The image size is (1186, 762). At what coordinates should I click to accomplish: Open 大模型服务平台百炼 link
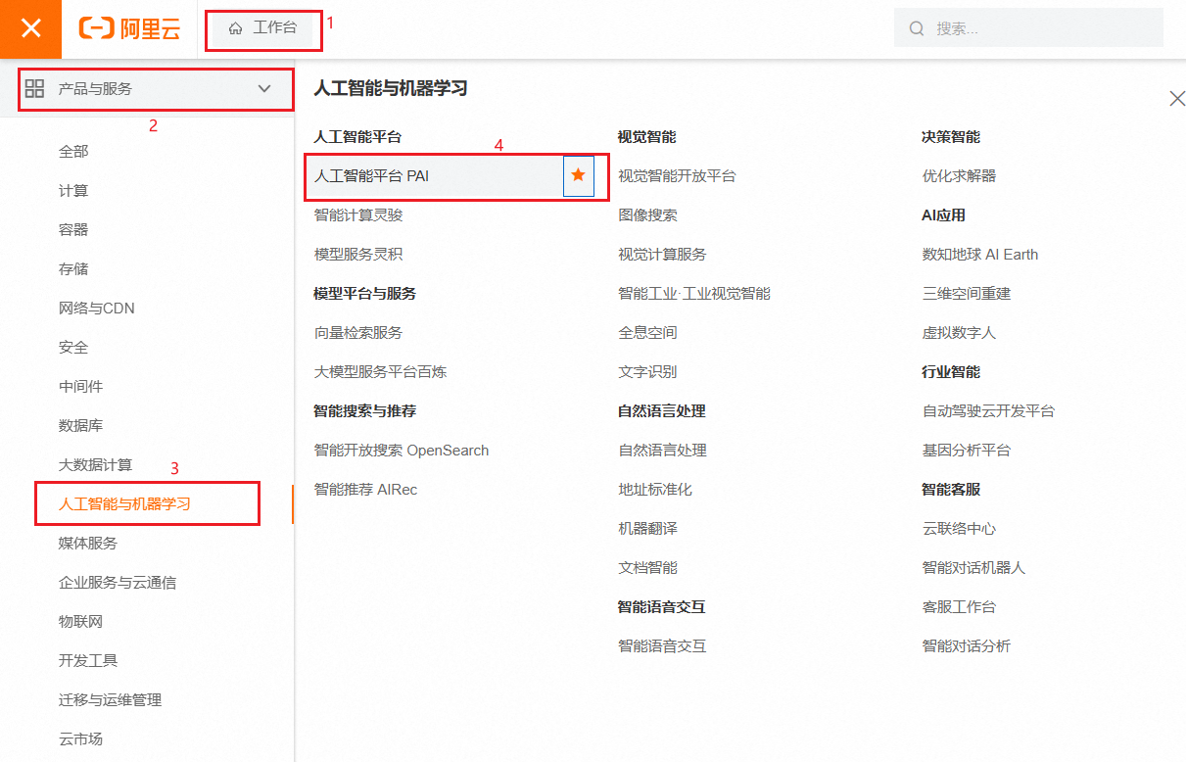point(380,372)
